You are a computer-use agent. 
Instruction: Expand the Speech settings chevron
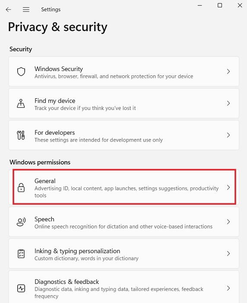tap(228, 222)
